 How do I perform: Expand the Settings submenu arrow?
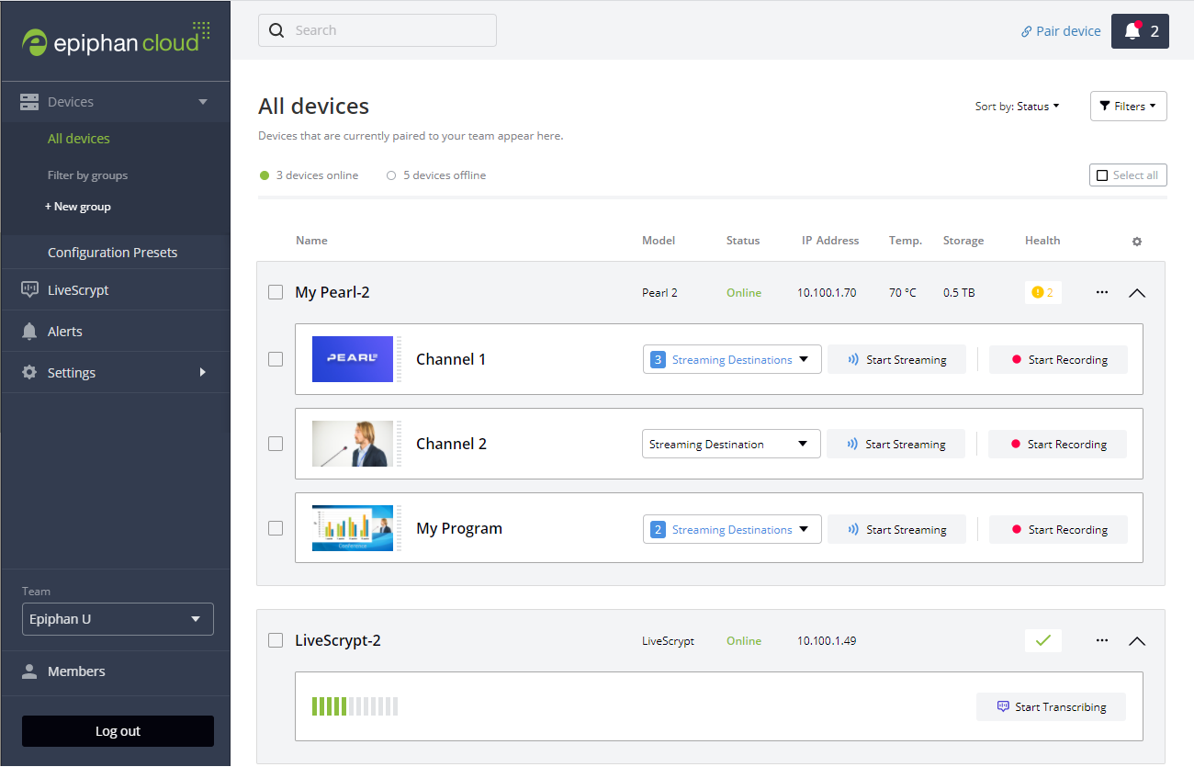203,372
